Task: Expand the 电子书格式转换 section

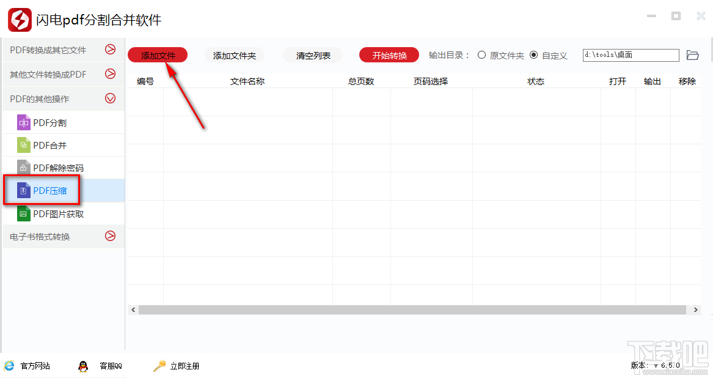Action: [64, 236]
